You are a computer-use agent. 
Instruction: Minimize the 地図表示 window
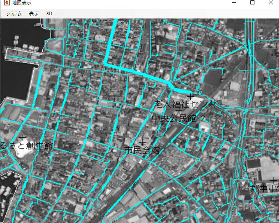point(234,3)
